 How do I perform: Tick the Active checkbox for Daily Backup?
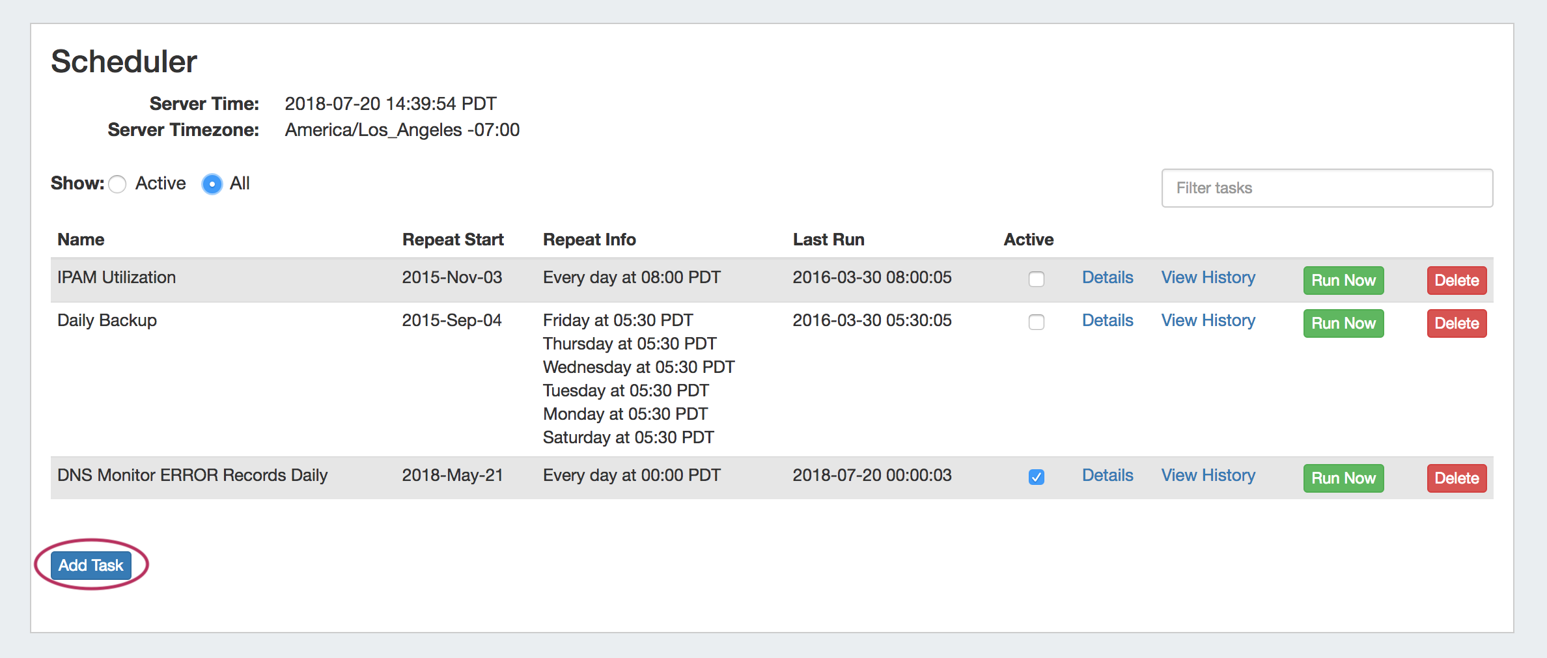tap(1036, 322)
